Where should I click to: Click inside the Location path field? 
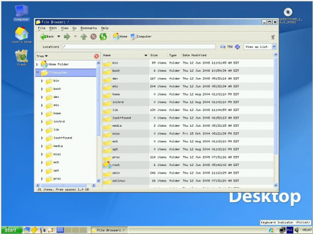pos(139,47)
